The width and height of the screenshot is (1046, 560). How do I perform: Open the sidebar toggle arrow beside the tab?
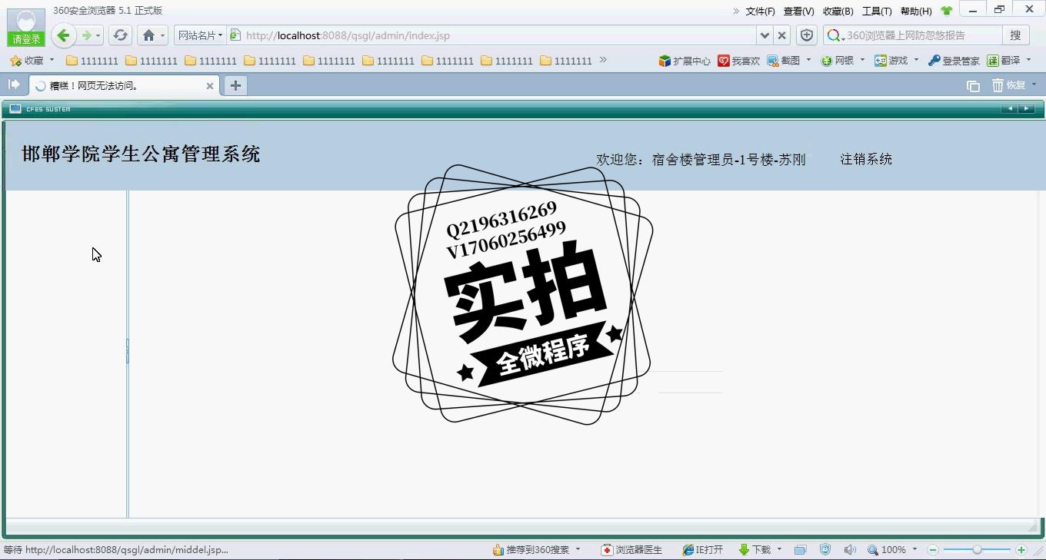(14, 84)
